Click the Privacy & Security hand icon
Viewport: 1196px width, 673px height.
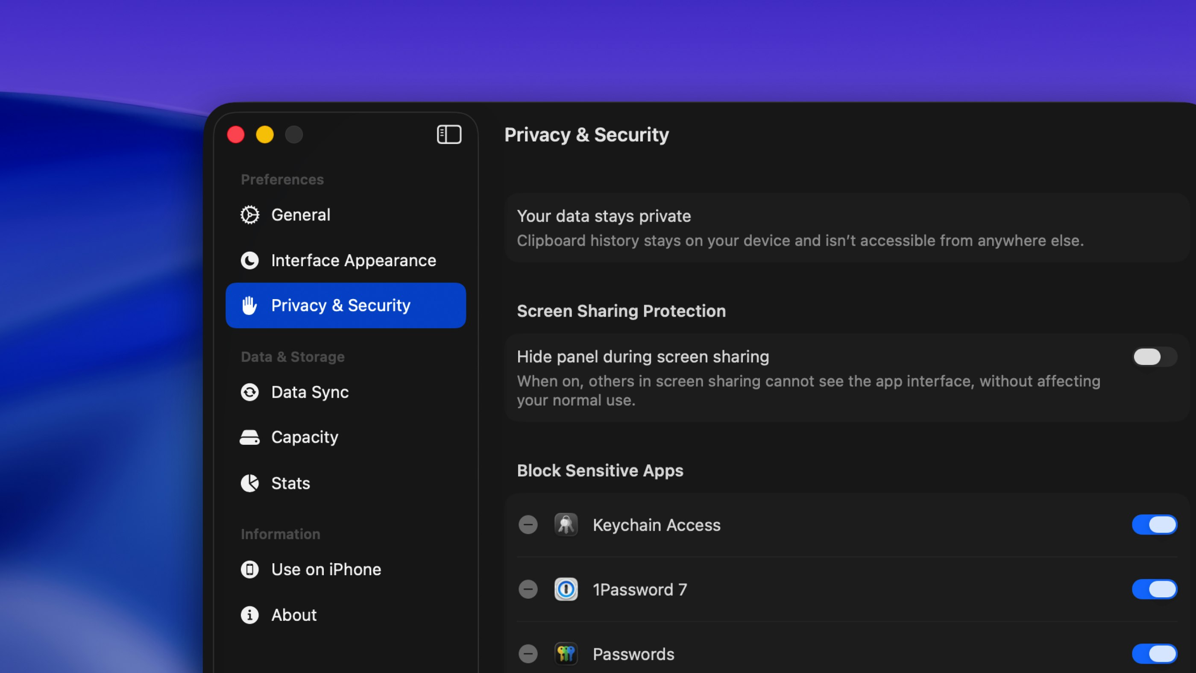(x=250, y=306)
